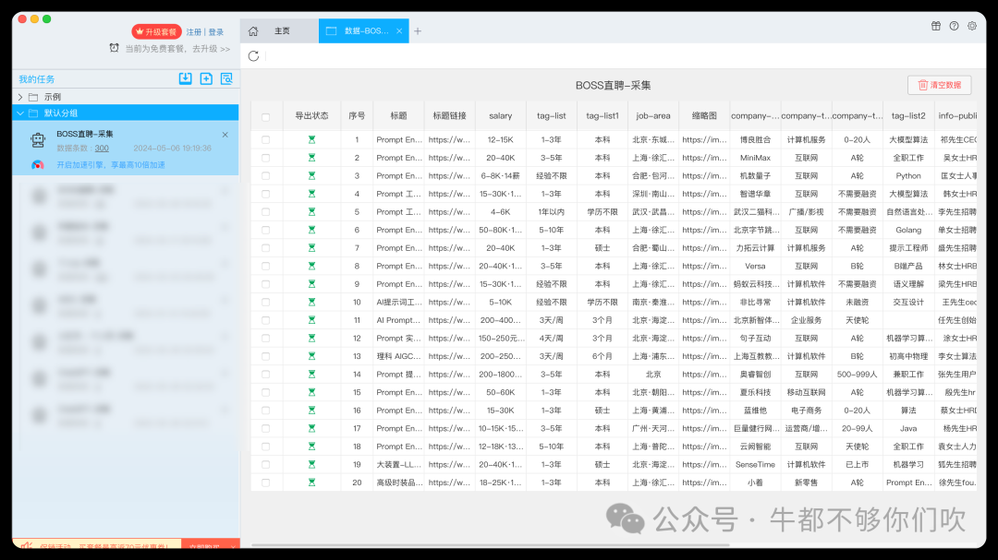The image size is (998, 560).
Task: Click the 大装置-LL... title cell
Action: click(398, 465)
